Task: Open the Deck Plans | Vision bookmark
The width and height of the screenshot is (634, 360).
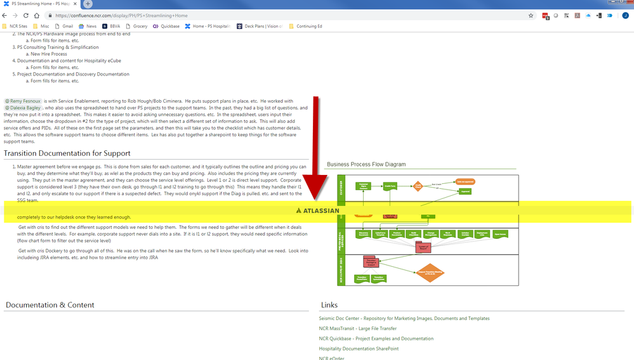Action: tap(260, 26)
